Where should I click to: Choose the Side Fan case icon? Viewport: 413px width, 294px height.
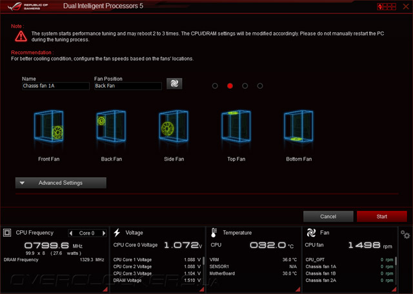174,126
